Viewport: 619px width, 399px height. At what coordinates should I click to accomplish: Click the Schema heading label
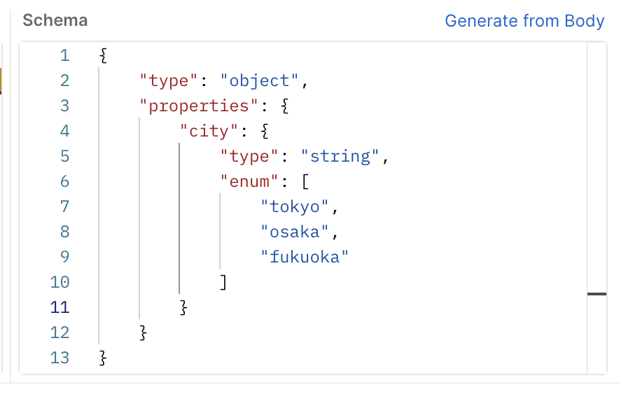(x=55, y=20)
